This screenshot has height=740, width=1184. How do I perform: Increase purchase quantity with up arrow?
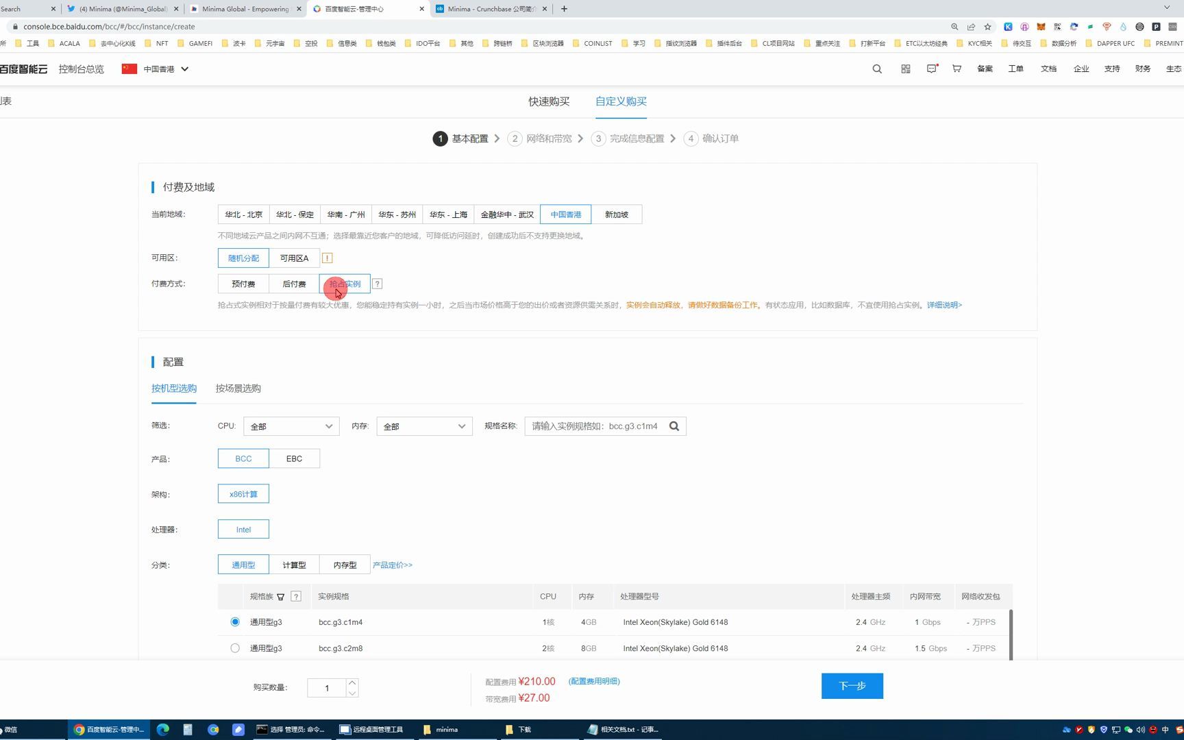pos(352,682)
